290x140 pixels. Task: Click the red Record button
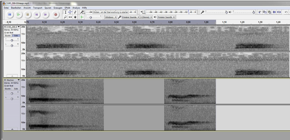tap(55, 14)
